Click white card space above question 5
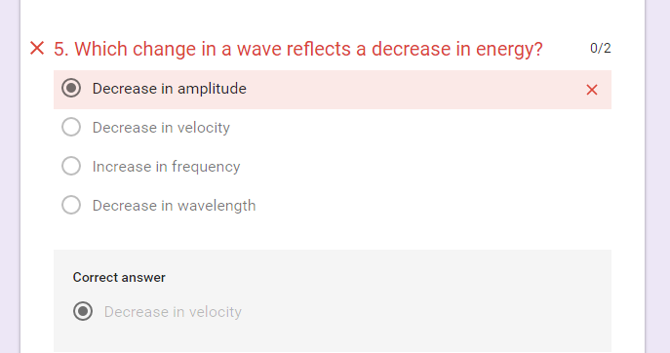670x353 pixels. point(333,15)
